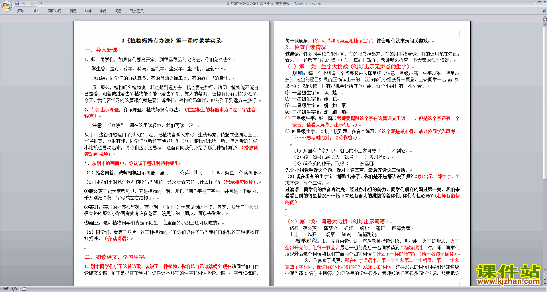Click the vertical scrollbar up arrow
547x292 pixels.
click(545, 24)
